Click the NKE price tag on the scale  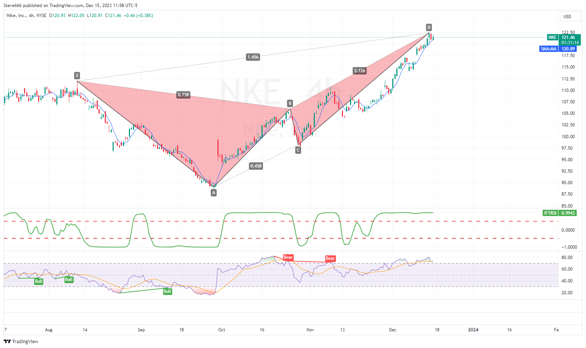(x=552, y=37)
